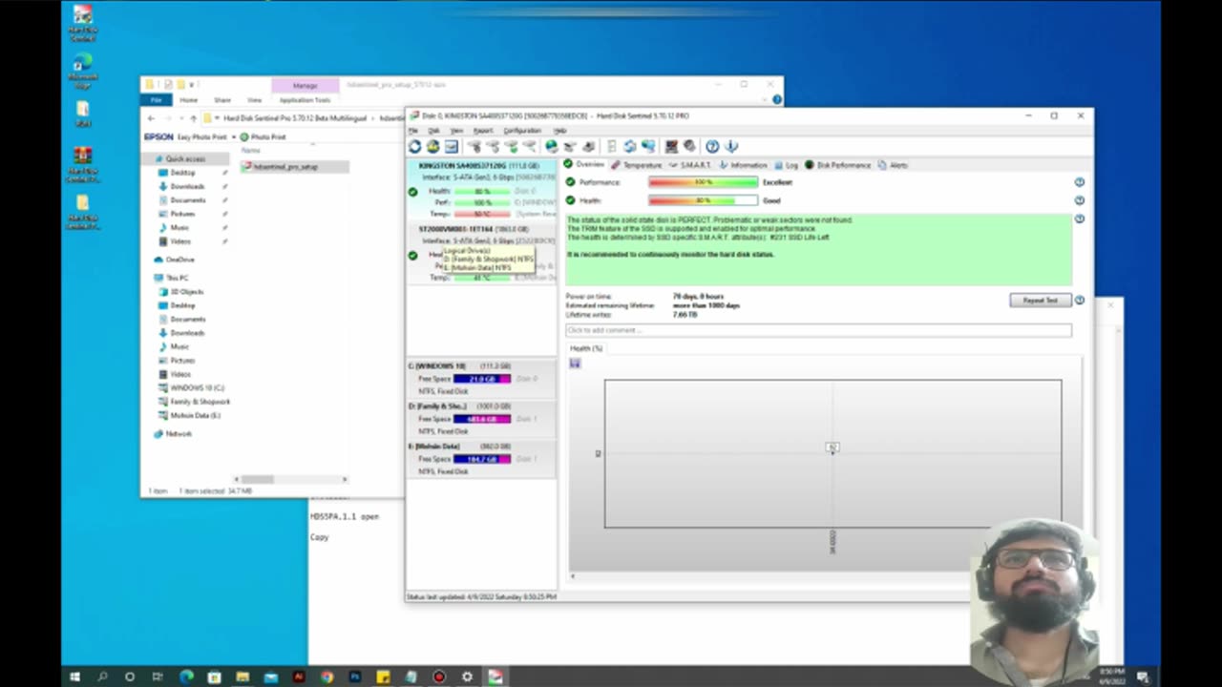Switch to the Health (%) graph tab
Viewport: 1222px width, 687px height.
click(x=586, y=348)
